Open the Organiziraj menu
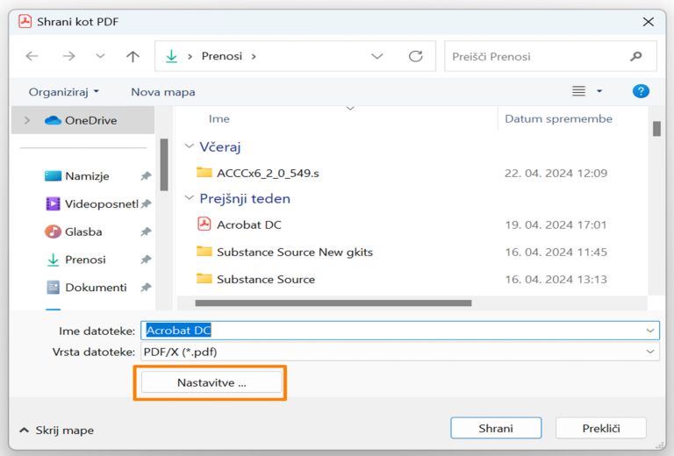Screen dimensions: 674x456 coord(63,91)
